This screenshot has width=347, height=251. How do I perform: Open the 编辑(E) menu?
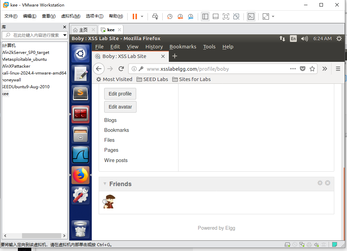(30, 16)
